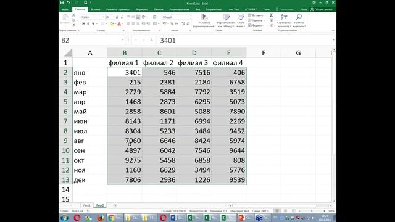The image size is (395, 222).
Task: Click the Print Preview quick access icon
Action: click(x=86, y=2)
